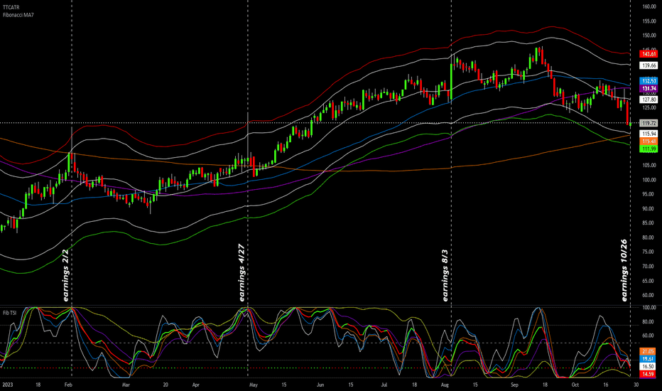Click the blue 132.53 price label
Image resolution: width=662 pixels, height=391 pixels.
[x=649, y=81]
